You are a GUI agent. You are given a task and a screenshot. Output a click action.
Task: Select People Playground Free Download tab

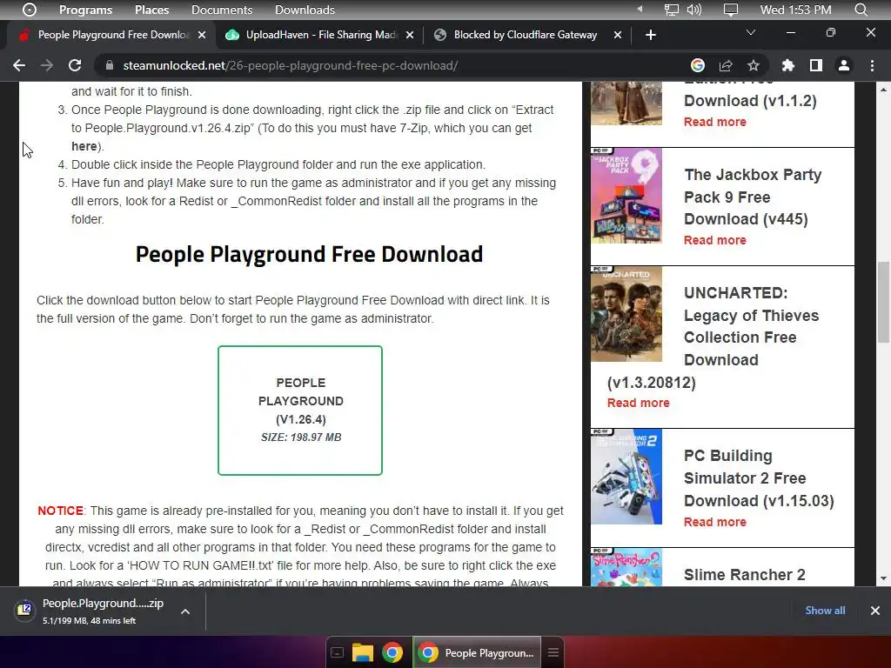113,35
